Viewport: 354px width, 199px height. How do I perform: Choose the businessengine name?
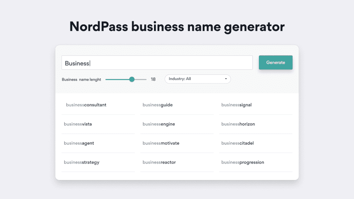point(159,124)
